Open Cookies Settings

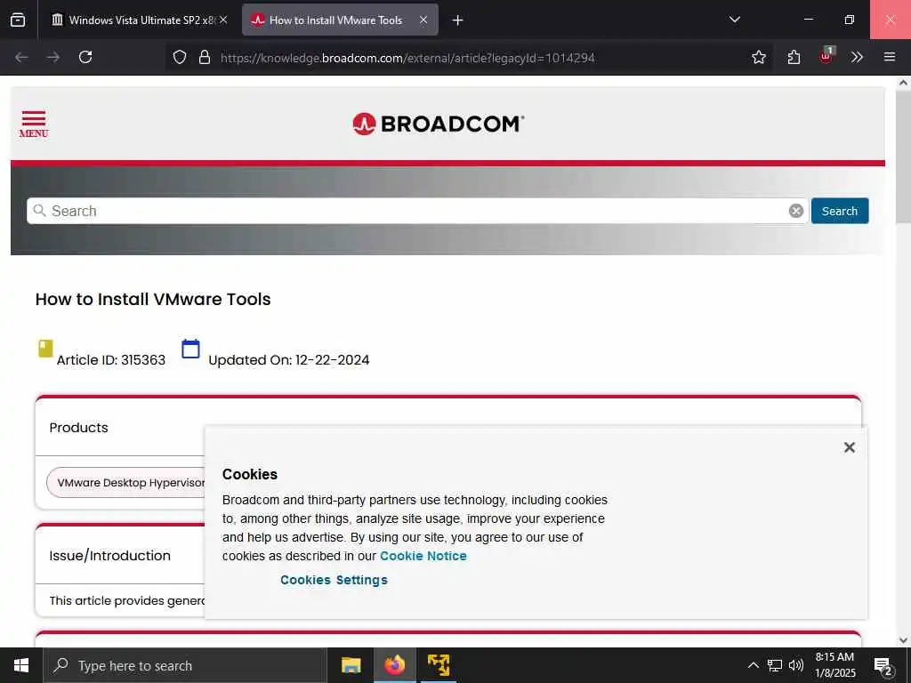pyautogui.click(x=334, y=580)
